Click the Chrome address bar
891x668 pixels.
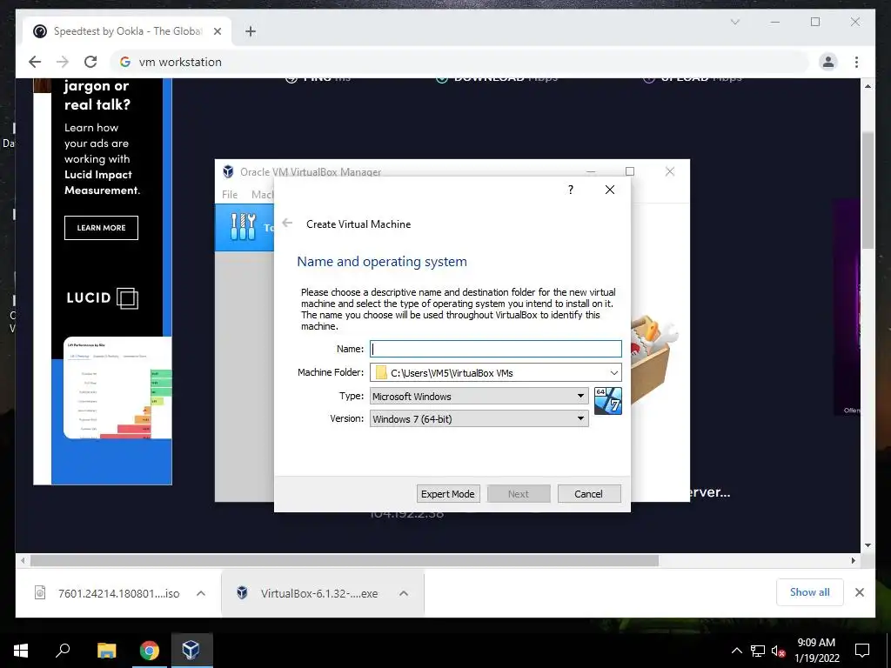[x=460, y=62]
